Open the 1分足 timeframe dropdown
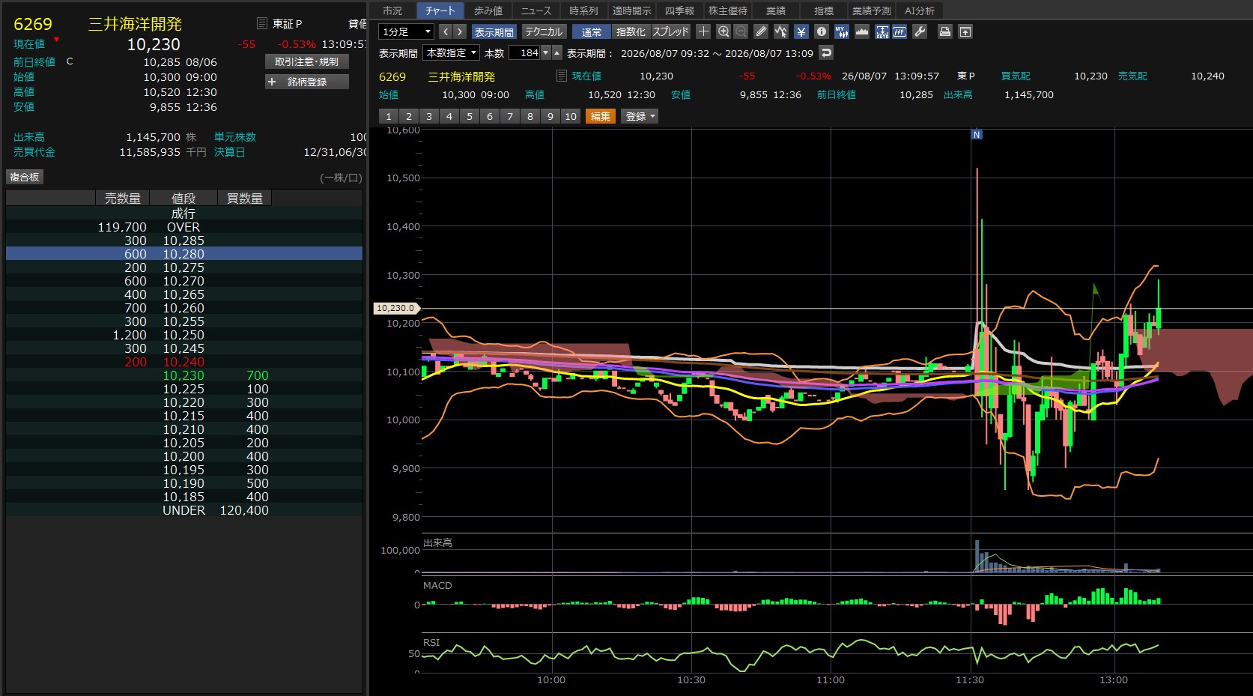The width and height of the screenshot is (1253, 696). pyautogui.click(x=406, y=31)
